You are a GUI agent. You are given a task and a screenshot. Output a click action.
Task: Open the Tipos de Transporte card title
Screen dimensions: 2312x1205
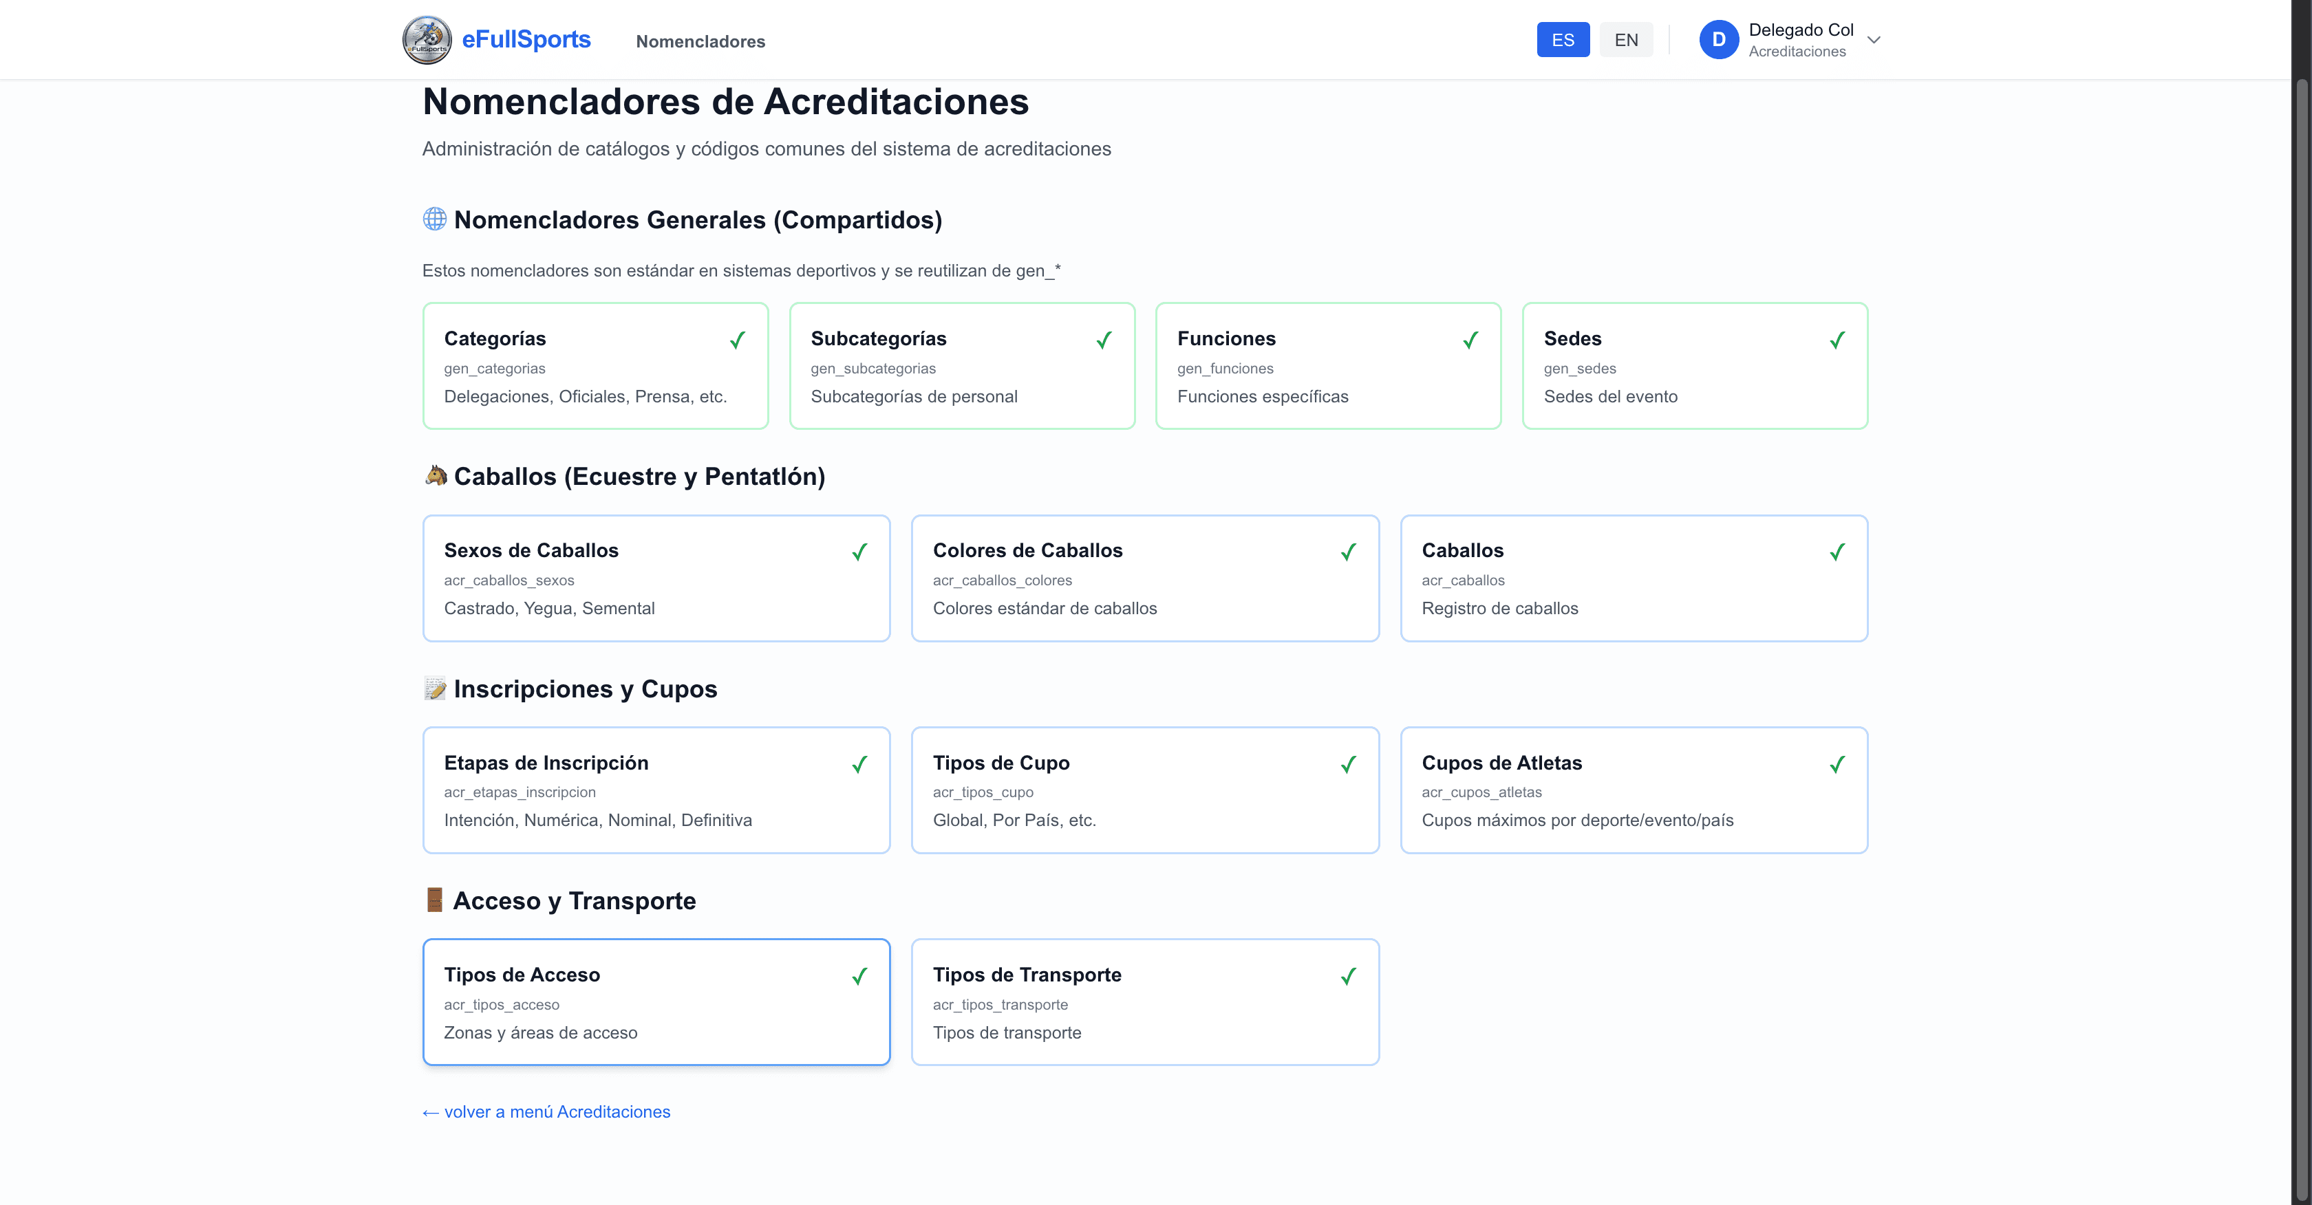(1027, 975)
